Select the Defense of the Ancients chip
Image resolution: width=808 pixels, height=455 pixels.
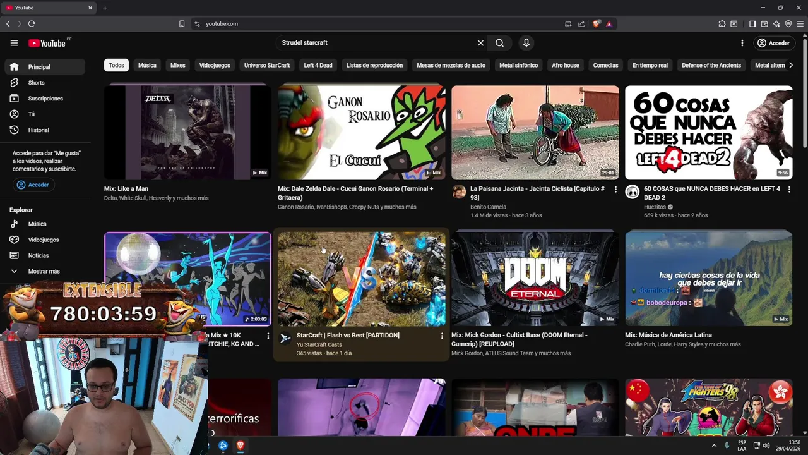711,65
